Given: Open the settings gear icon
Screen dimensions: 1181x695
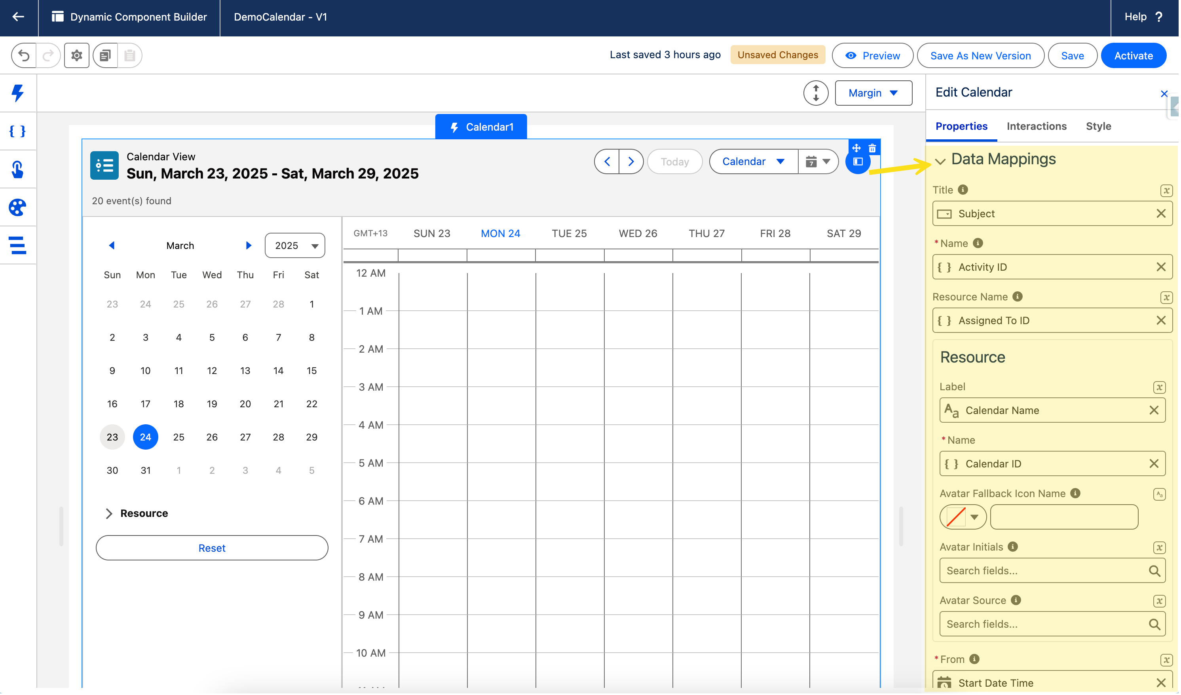Looking at the screenshot, I should point(77,55).
